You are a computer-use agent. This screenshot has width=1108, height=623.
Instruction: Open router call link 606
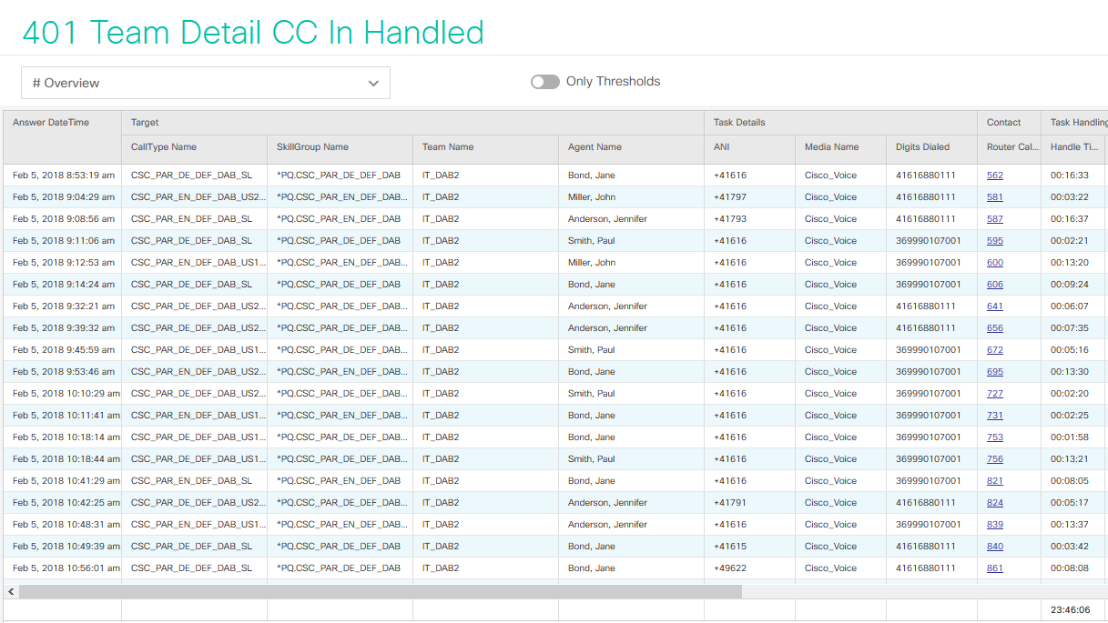coord(994,285)
